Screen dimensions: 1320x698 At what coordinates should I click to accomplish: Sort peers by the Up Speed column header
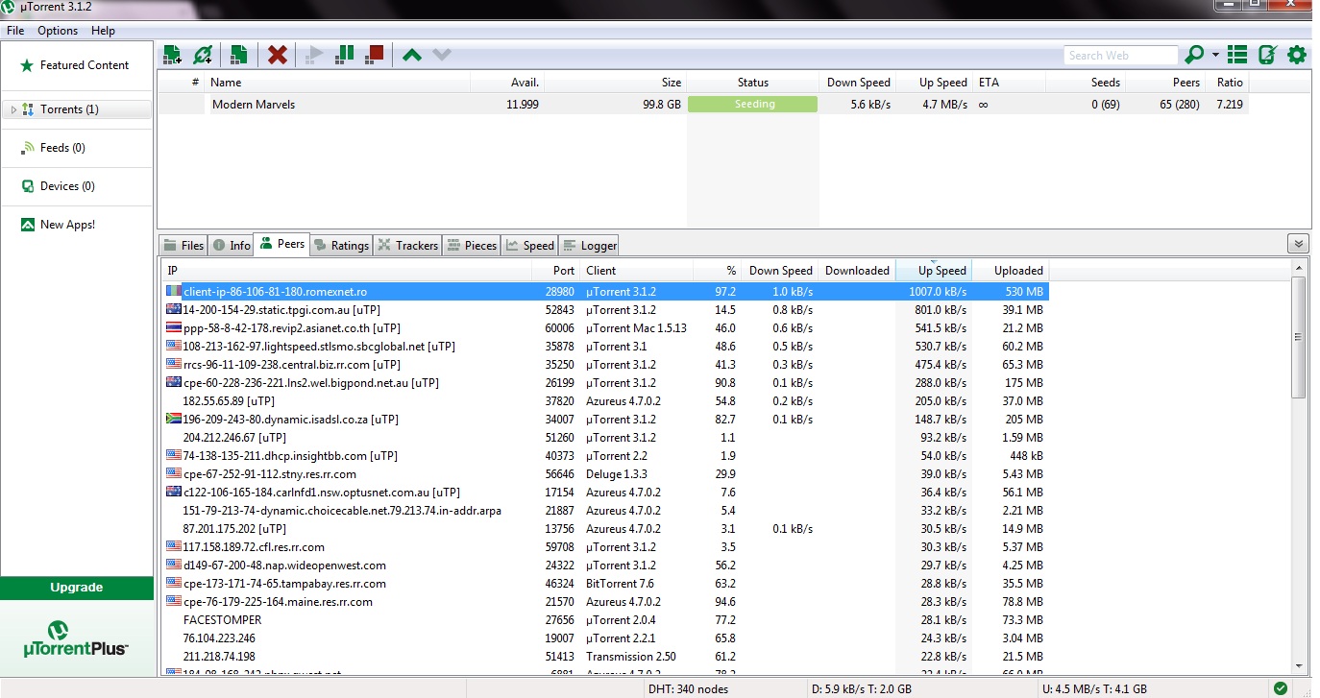(x=933, y=271)
